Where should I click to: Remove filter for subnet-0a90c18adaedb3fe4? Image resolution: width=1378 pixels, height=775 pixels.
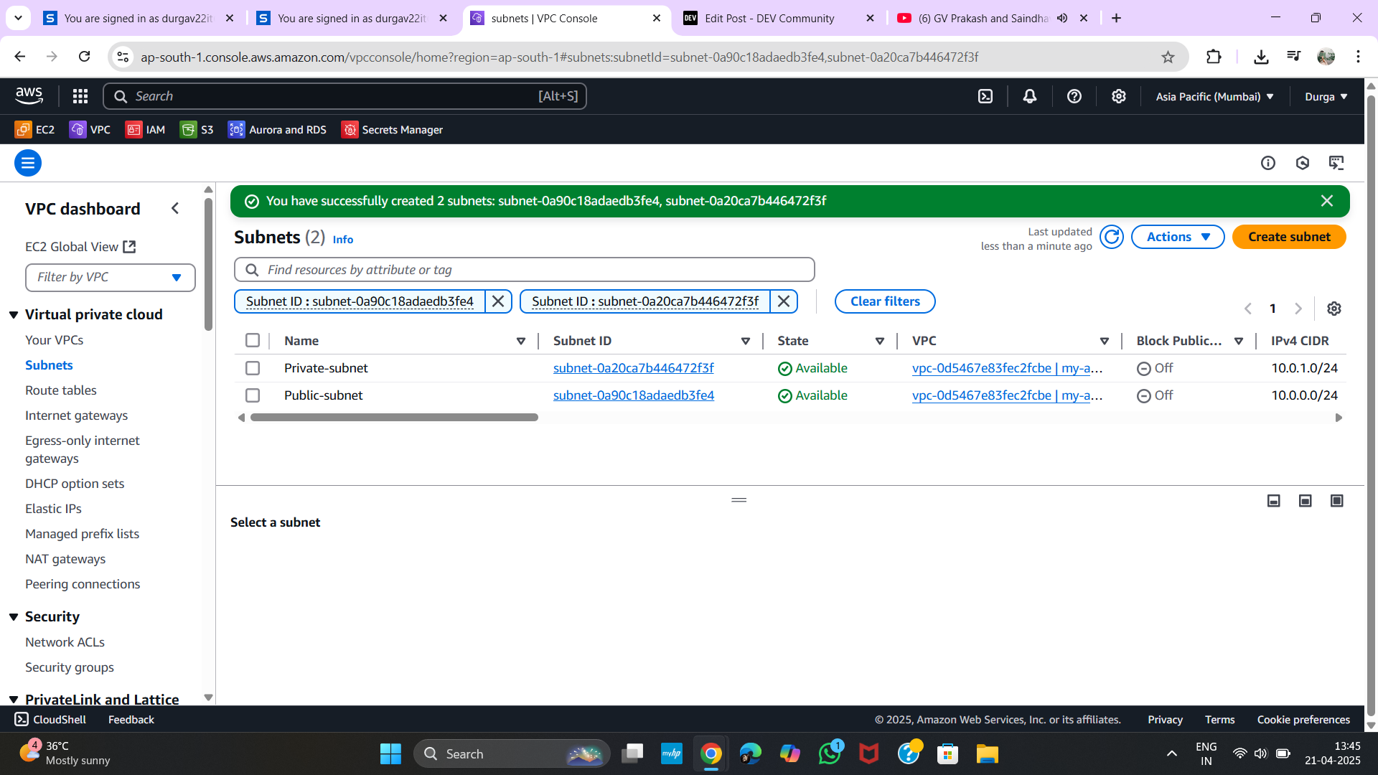pyautogui.click(x=498, y=301)
